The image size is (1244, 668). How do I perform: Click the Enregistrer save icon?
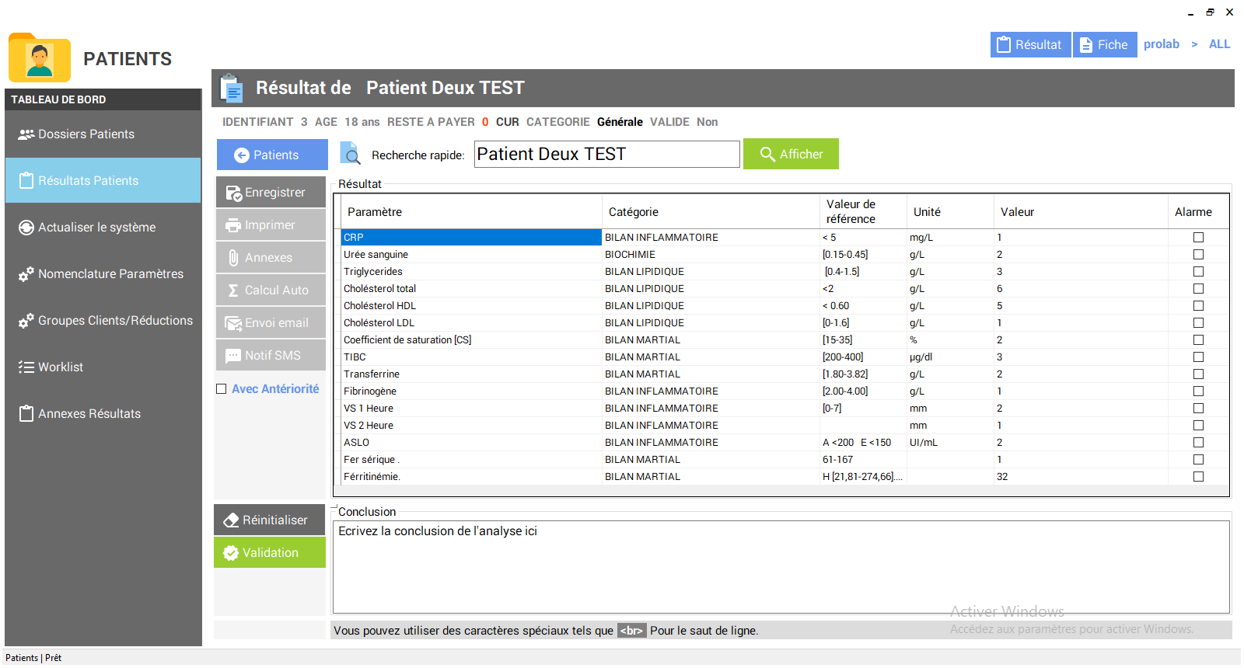click(x=233, y=193)
